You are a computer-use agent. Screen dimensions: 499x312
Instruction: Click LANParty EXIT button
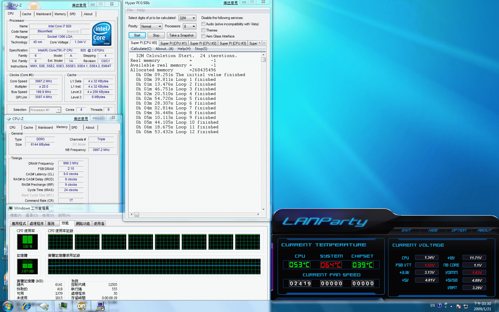(406, 230)
